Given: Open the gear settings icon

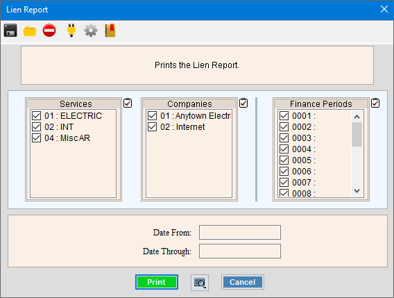Looking at the screenshot, I should (91, 31).
